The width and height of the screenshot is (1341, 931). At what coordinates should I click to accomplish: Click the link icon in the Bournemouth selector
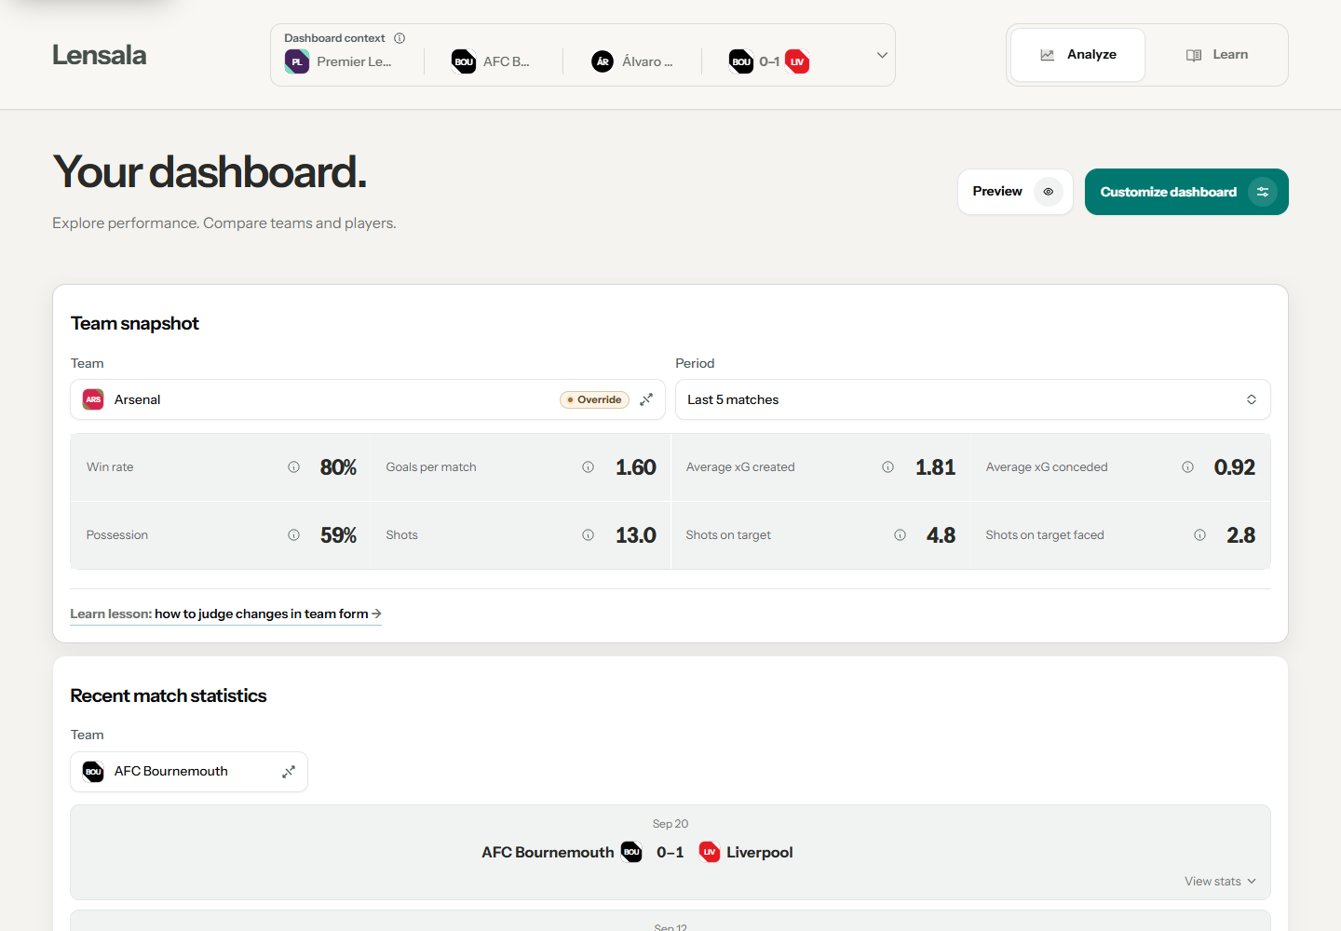tap(289, 772)
